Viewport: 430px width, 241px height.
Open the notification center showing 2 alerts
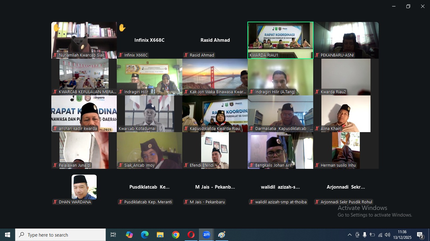420,235
